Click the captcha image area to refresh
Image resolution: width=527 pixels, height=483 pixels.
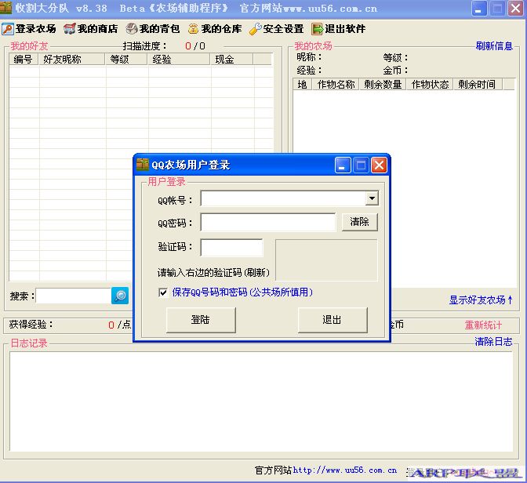(x=326, y=260)
